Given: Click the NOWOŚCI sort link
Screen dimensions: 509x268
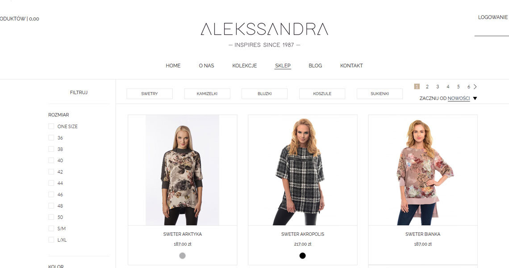Looking at the screenshot, I should [459, 98].
